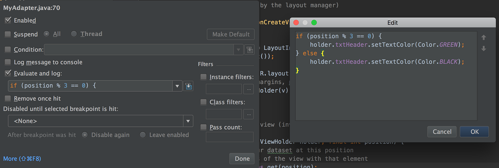Open the <None> breakpoint dropdown
Screen dimensions: 499x168
pyautogui.click(x=188, y=121)
